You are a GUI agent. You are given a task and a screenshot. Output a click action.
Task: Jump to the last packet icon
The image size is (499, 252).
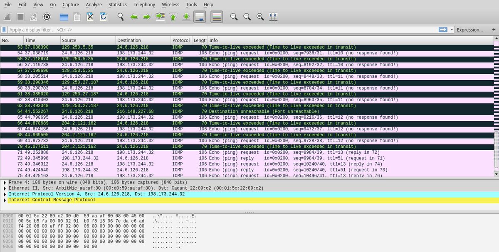point(187,17)
